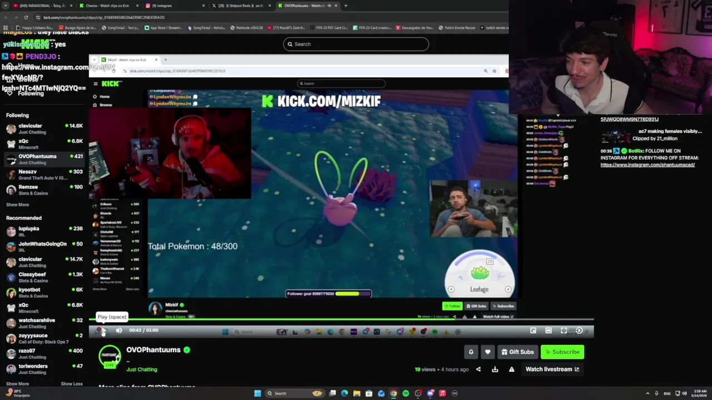This screenshot has width=712, height=400.
Task: Click Gift Subs for OVOPhantuums
Action: click(517, 352)
